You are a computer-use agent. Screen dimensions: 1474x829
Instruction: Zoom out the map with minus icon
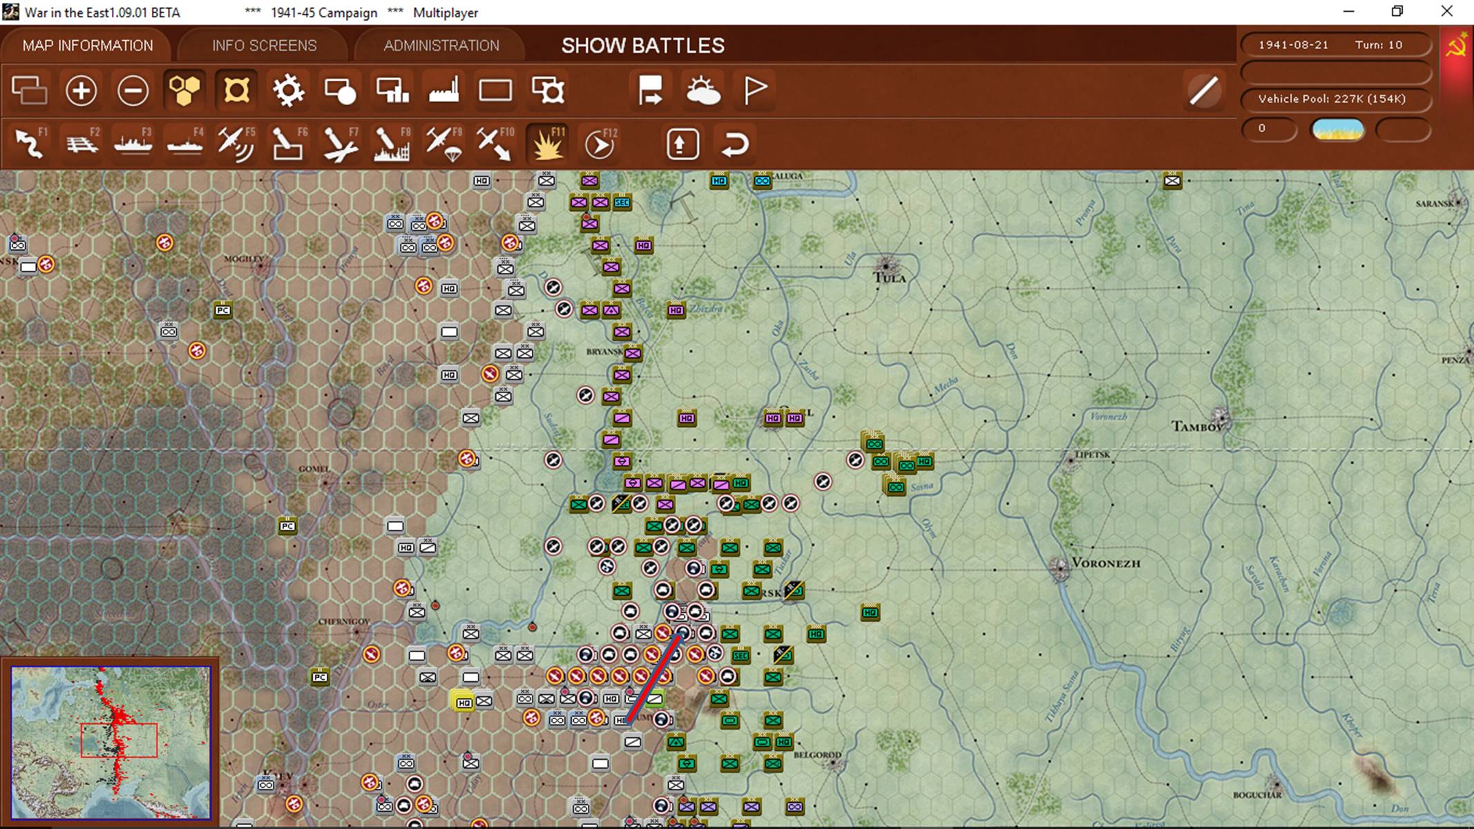point(133,90)
